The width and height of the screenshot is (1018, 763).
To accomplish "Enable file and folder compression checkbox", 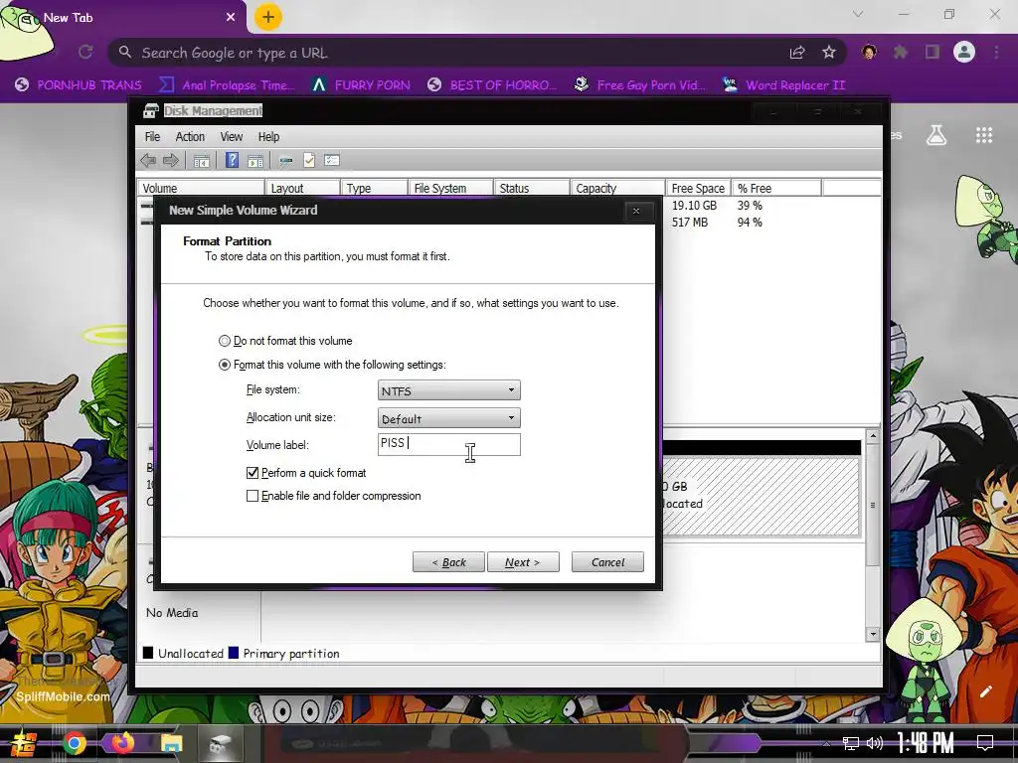I will click(253, 496).
